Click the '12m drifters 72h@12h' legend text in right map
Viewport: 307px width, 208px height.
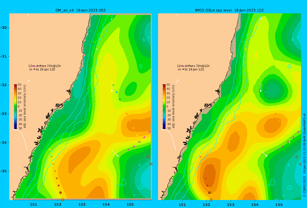coord(193,66)
